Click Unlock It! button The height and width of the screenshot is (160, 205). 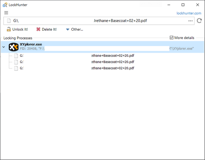(17, 29)
